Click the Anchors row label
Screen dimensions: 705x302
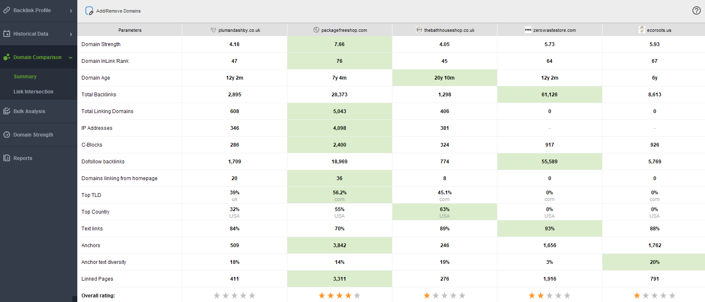(x=91, y=245)
